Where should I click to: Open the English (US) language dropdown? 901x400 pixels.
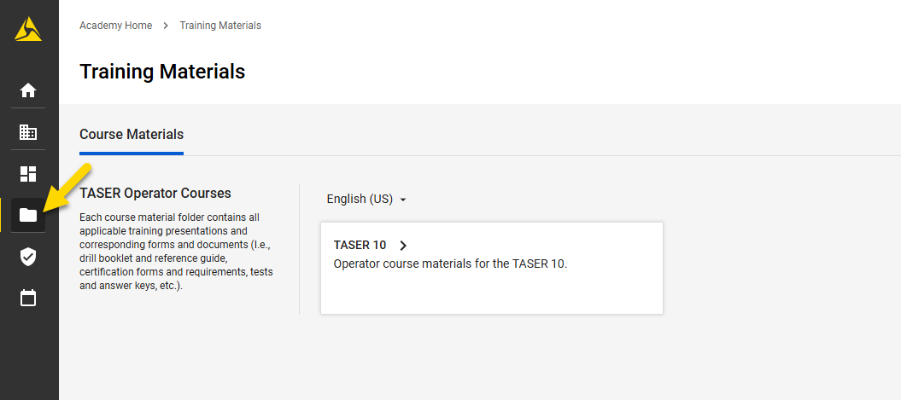click(360, 199)
